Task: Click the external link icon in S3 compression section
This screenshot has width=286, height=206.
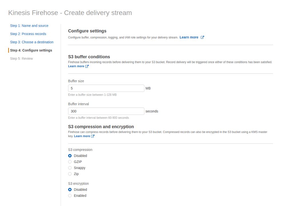Action: click(x=93, y=136)
